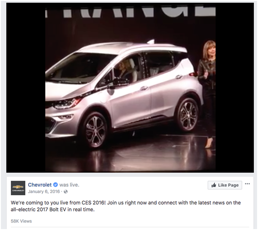Click the gray banner lettering above car
The image size is (258, 230).
(x=130, y=12)
